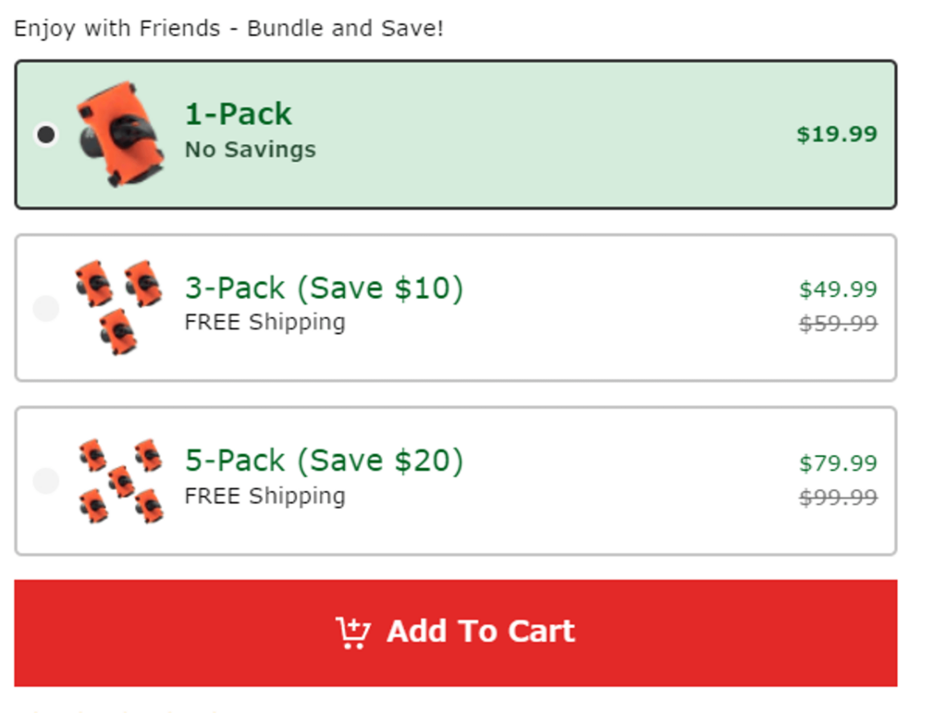Select the "3-Pack (Save $10)" title

(x=324, y=288)
